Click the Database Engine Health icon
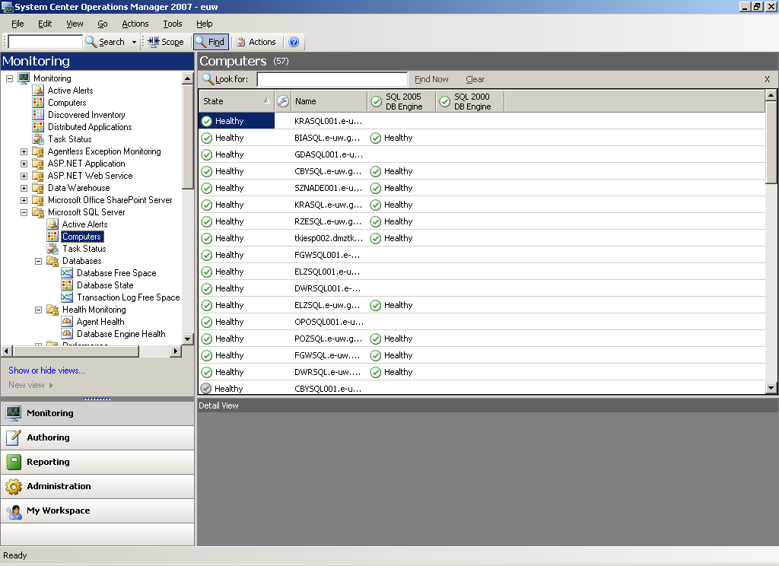Image resolution: width=779 pixels, height=566 pixels. coord(67,334)
